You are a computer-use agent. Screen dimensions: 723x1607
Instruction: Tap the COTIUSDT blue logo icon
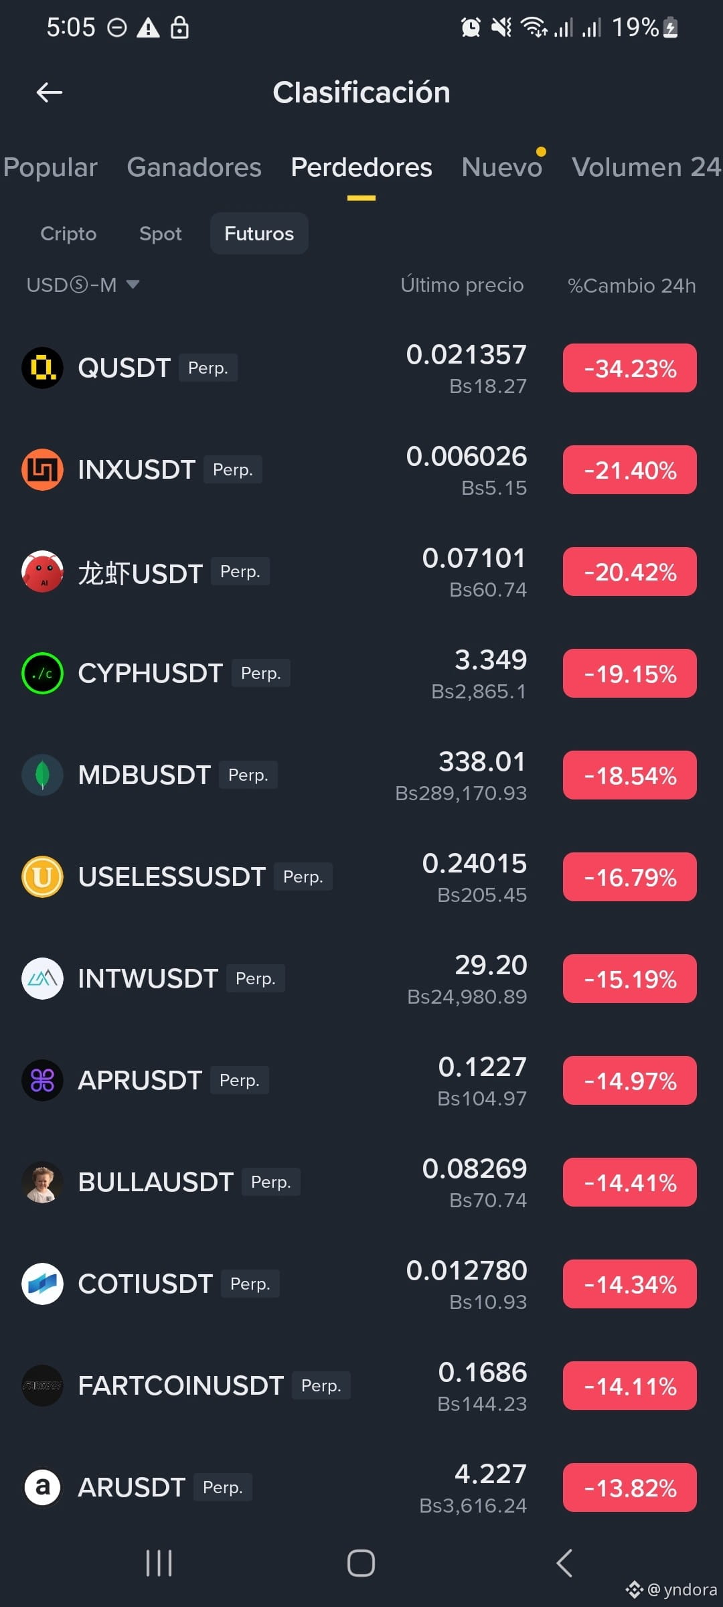tap(42, 1284)
